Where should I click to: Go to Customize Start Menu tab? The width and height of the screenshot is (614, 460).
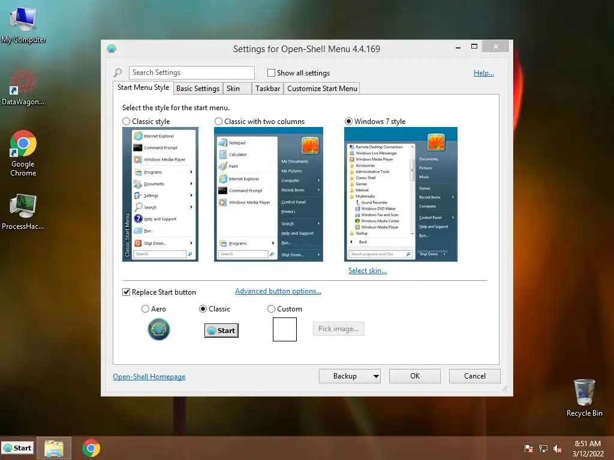322,89
